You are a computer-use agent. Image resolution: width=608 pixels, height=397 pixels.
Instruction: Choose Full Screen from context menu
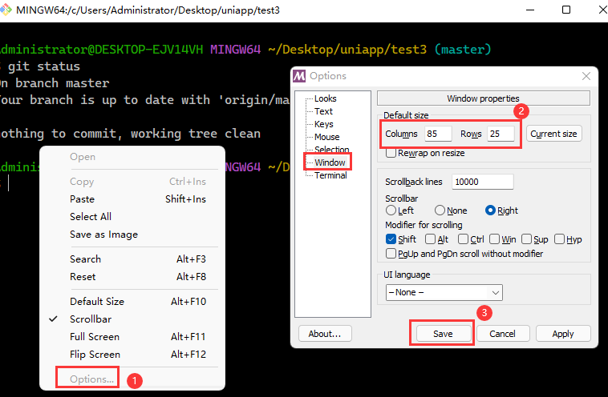[132, 337]
